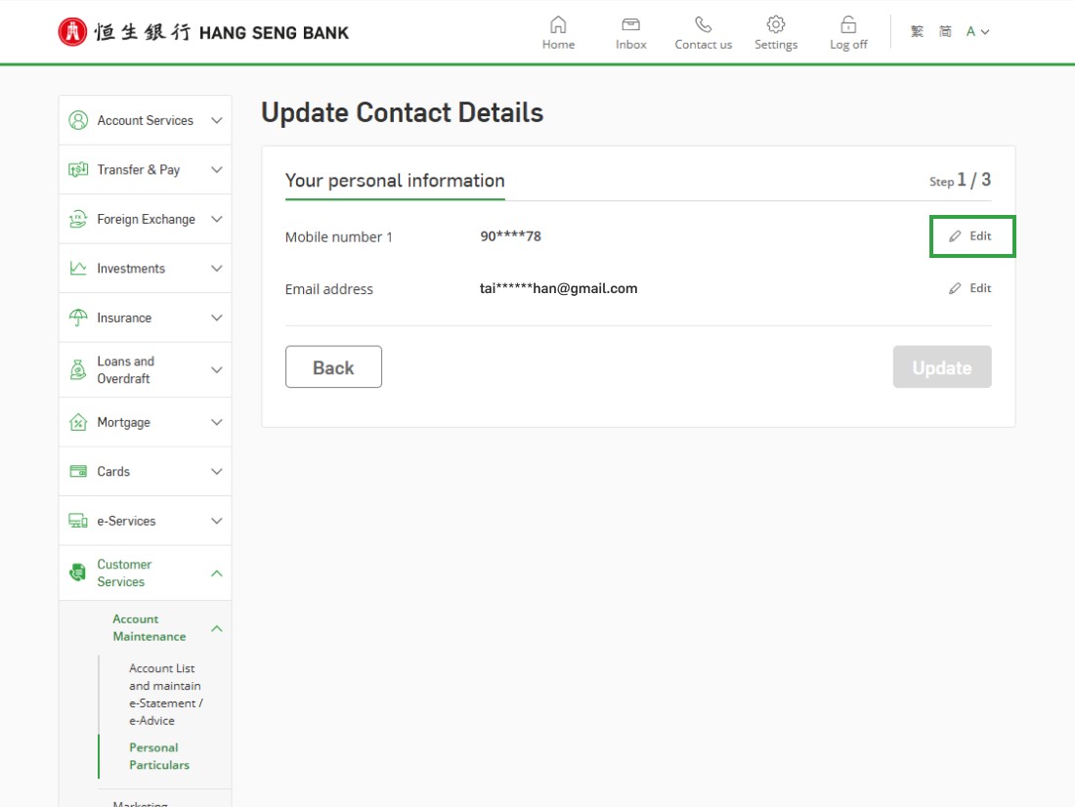This screenshot has width=1075, height=807.
Task: Edit the Email address
Action: point(971,288)
